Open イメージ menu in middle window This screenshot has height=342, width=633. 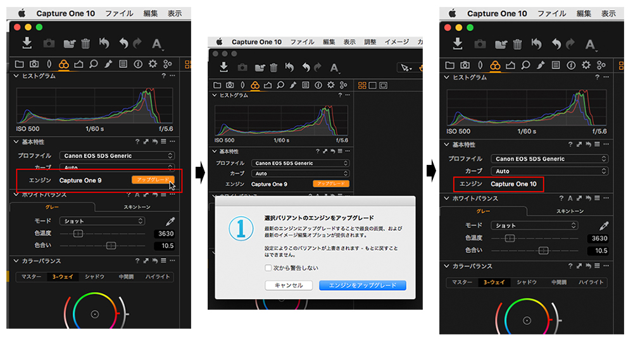(x=396, y=42)
